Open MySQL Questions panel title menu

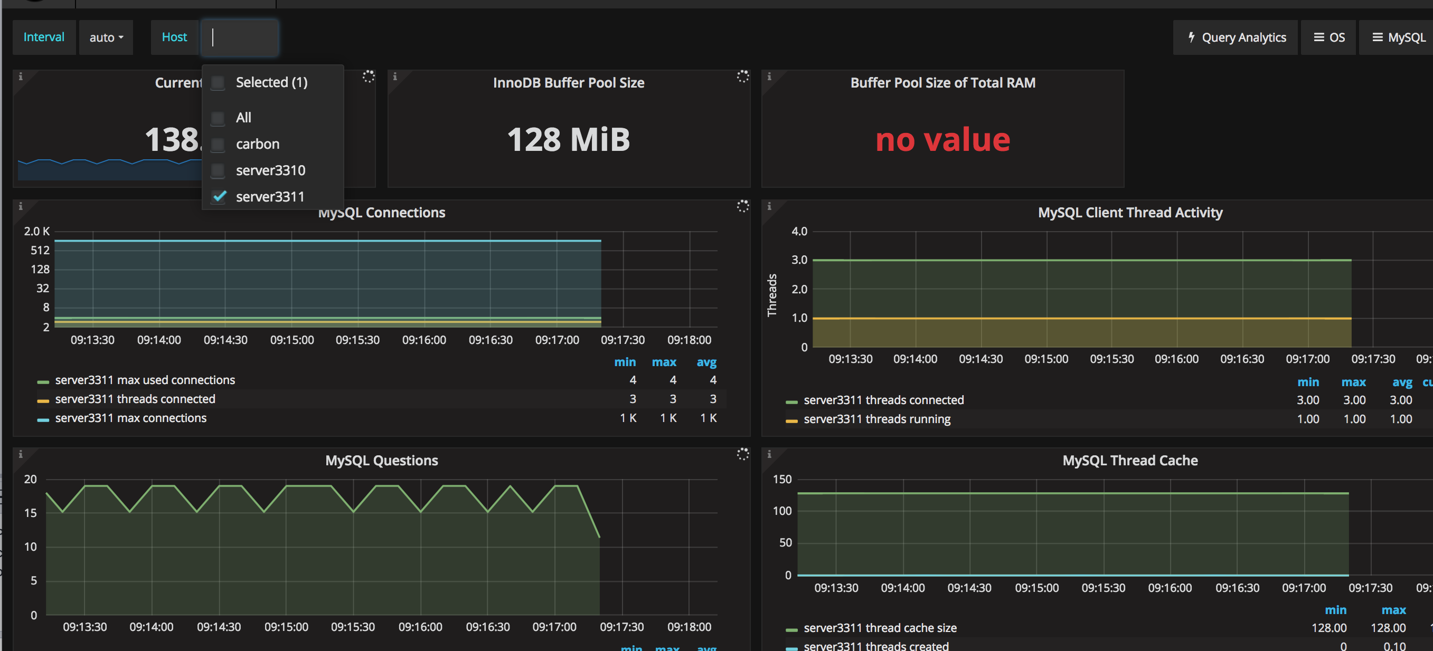382,461
